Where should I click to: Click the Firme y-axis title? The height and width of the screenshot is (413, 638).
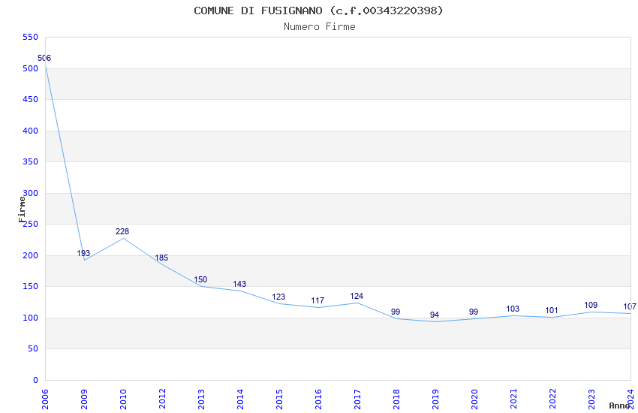[22, 210]
